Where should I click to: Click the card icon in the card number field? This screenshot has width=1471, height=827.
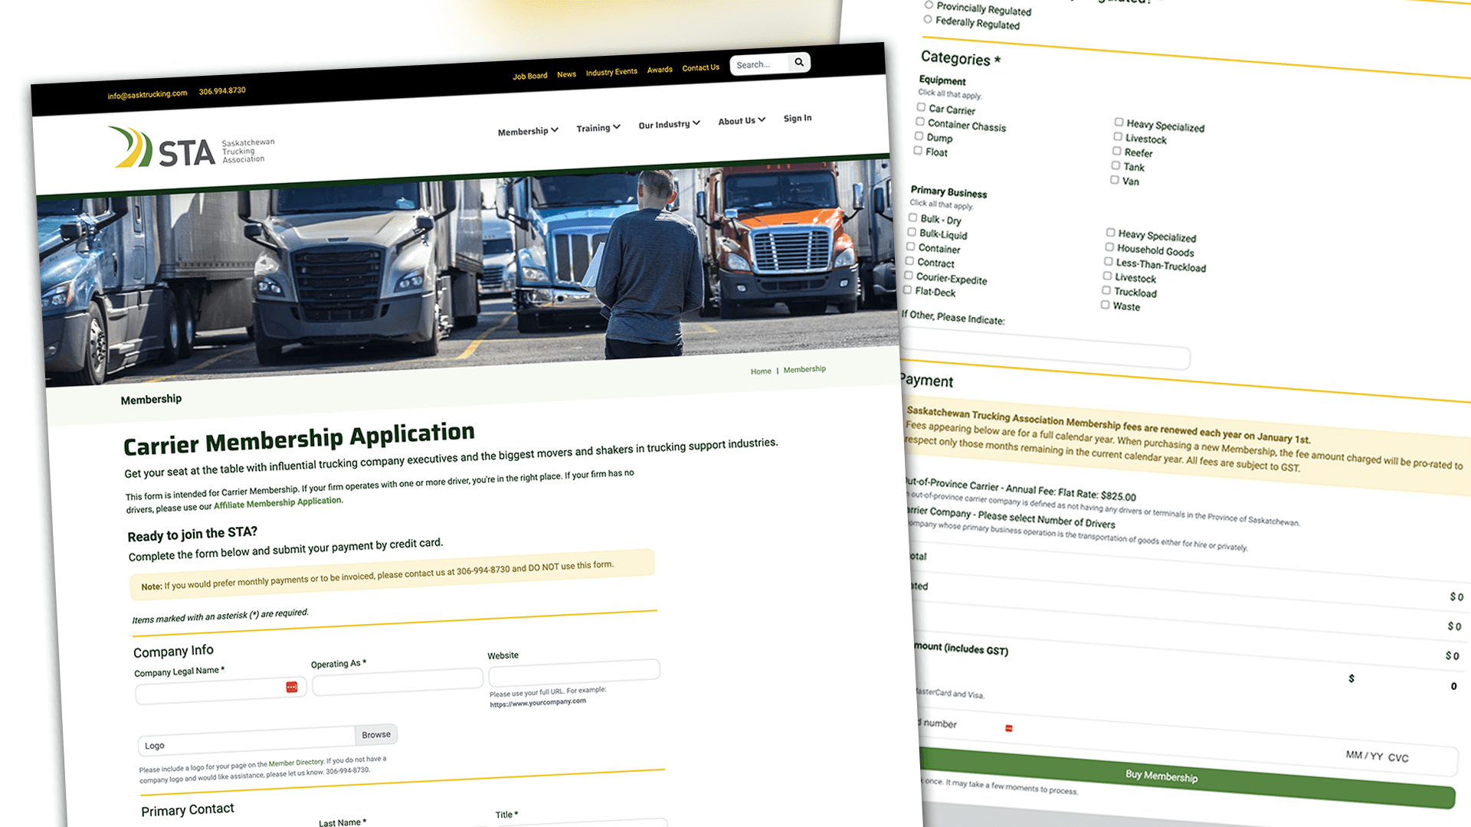1009,729
